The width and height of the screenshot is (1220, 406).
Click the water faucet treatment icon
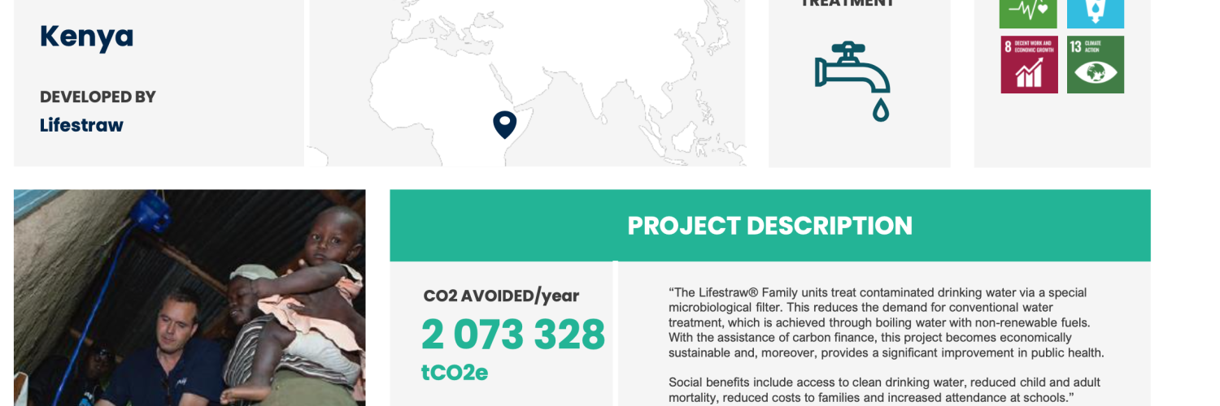[852, 81]
